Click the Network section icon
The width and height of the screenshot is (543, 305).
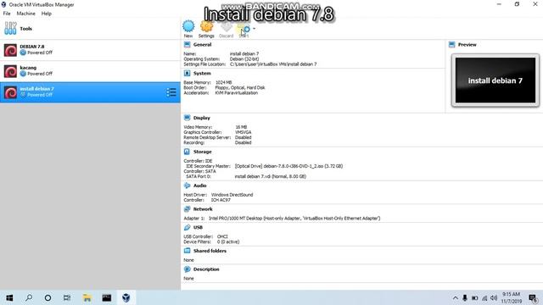click(187, 209)
